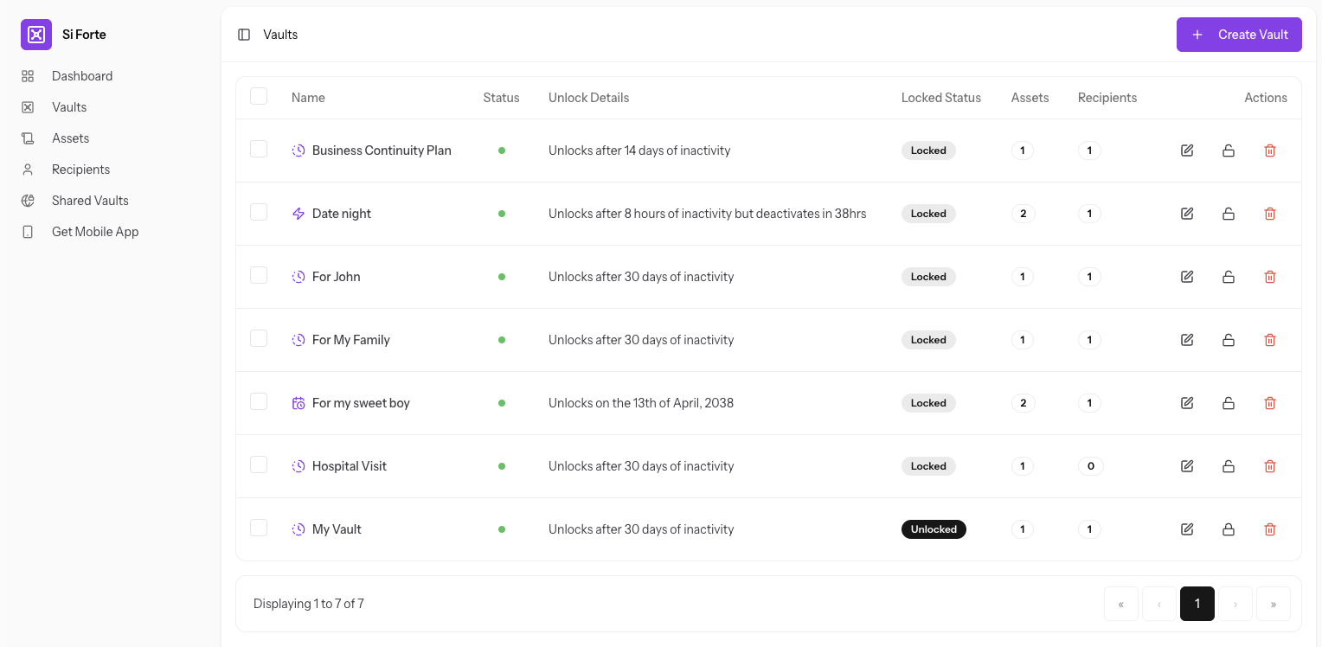Click the 'For My Family' vault name
1322x647 pixels.
tap(351, 340)
